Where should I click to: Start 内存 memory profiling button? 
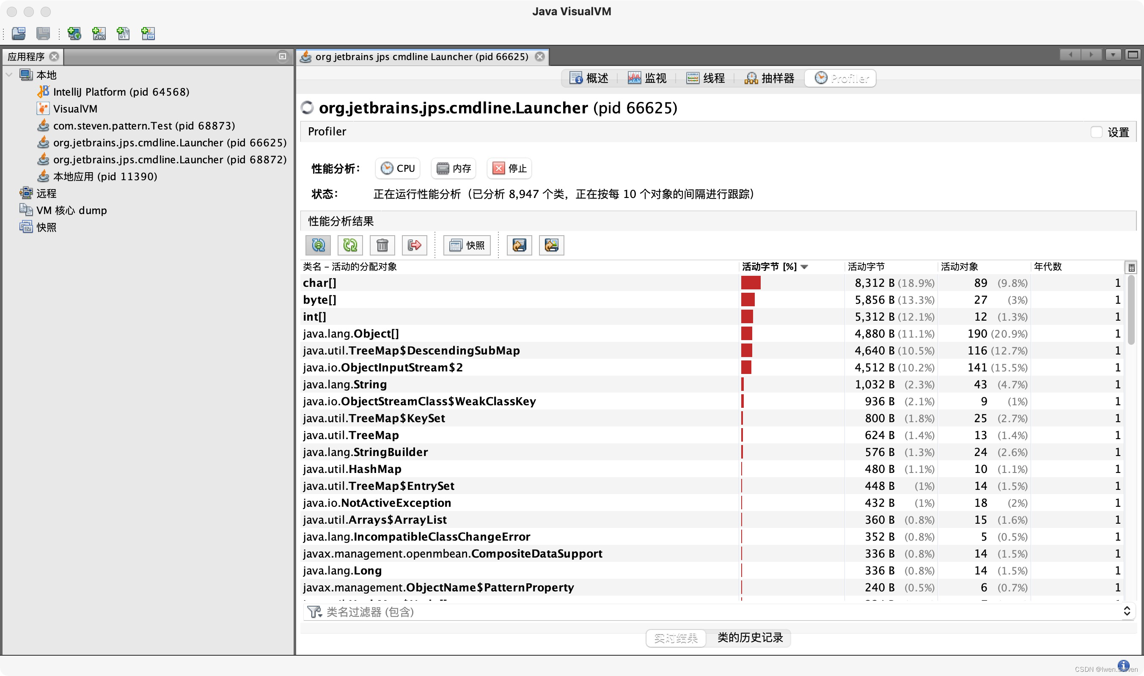coord(453,168)
